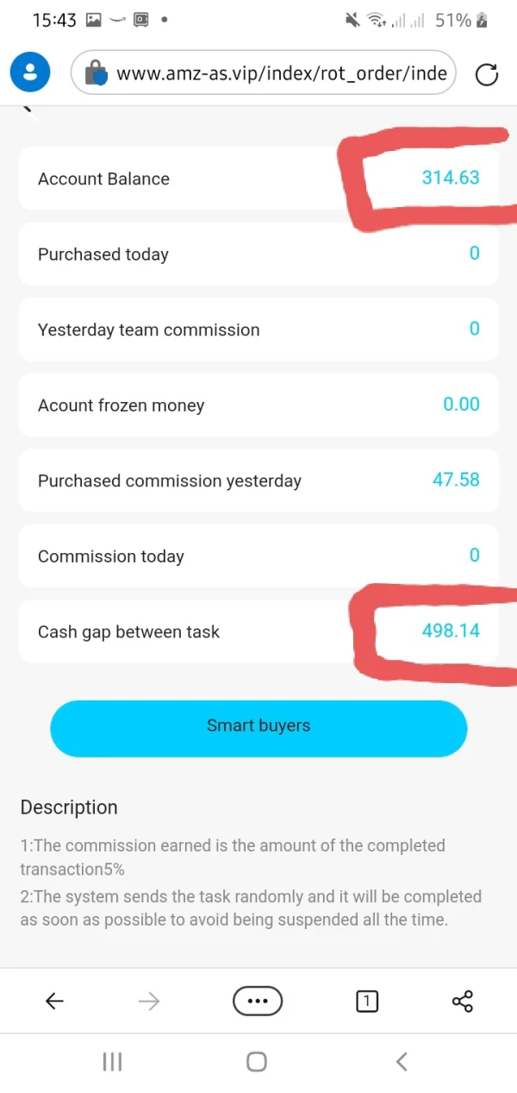
Task: Reload the page with refresh icon
Action: (487, 75)
